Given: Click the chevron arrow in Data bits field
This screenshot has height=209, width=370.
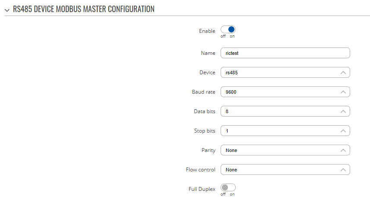Looking at the screenshot, I should 343,111.
